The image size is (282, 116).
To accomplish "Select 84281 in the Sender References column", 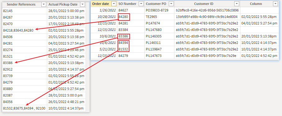I will tap(25, 43).
